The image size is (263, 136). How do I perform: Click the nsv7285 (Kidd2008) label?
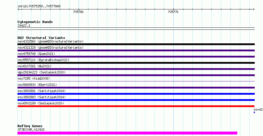[x=34, y=78]
